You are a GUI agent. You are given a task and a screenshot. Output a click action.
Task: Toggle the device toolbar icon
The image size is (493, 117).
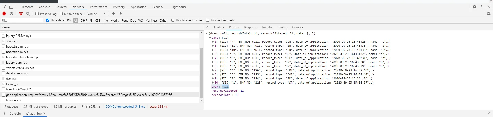tap(11, 7)
